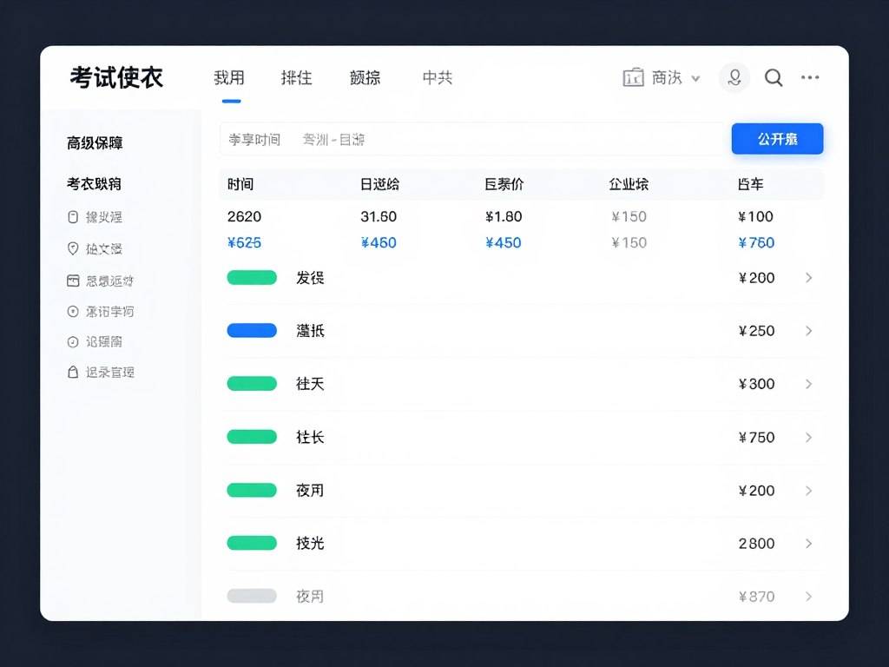
Task: Expand the 技光 row via its arrow
Action: pyautogui.click(x=809, y=543)
